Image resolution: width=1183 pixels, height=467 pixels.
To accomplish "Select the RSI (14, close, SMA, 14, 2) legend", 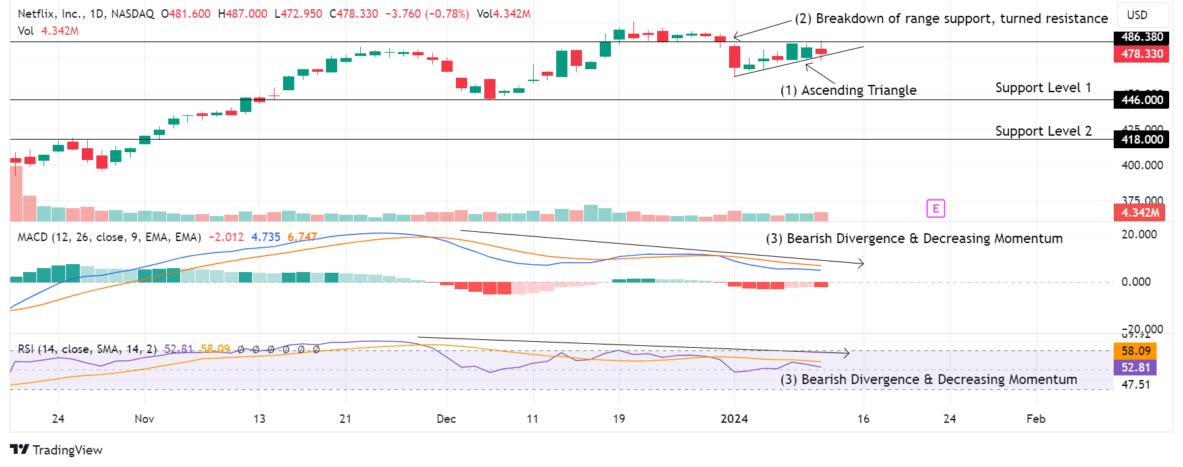I will click(88, 349).
